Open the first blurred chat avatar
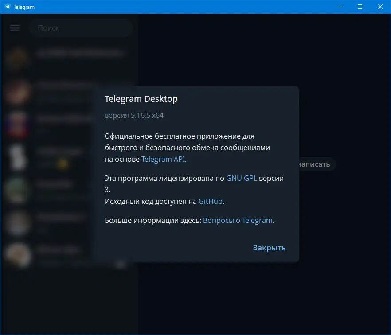This screenshot has height=335, width=391. 17,59
